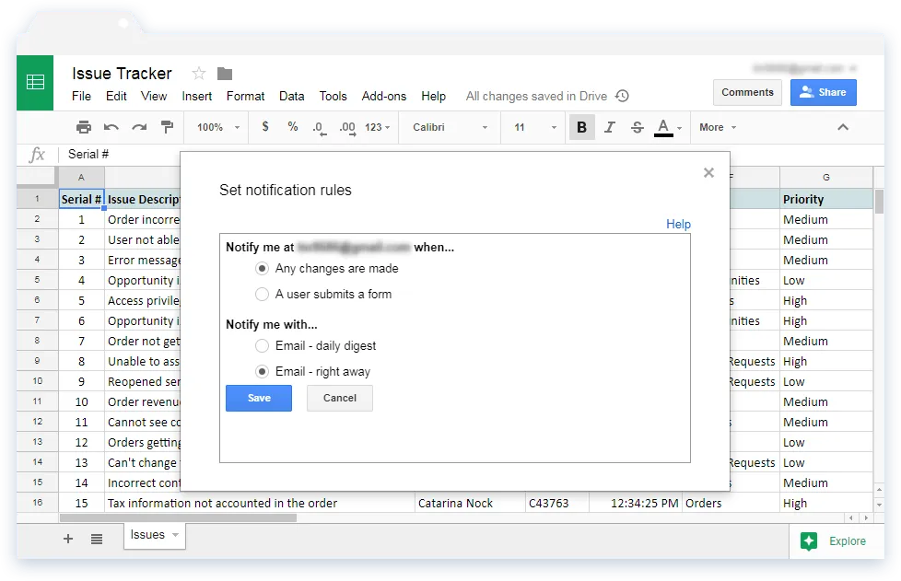
Task: Increase decimal places
Action: coord(346,127)
